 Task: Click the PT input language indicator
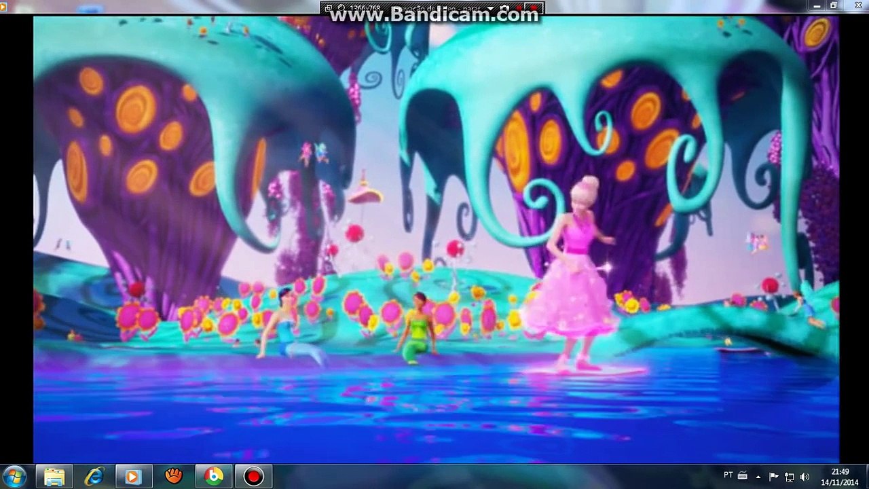coord(728,476)
